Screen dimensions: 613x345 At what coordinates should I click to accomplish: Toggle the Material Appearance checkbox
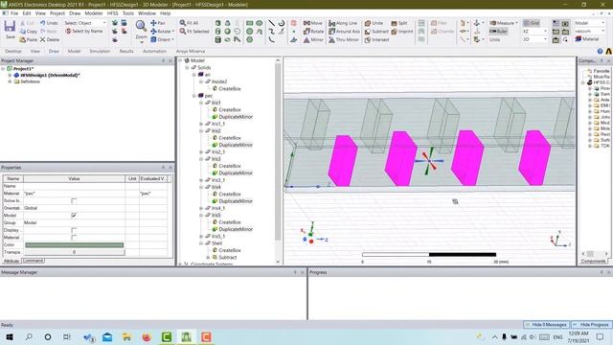pyautogui.click(x=74, y=238)
